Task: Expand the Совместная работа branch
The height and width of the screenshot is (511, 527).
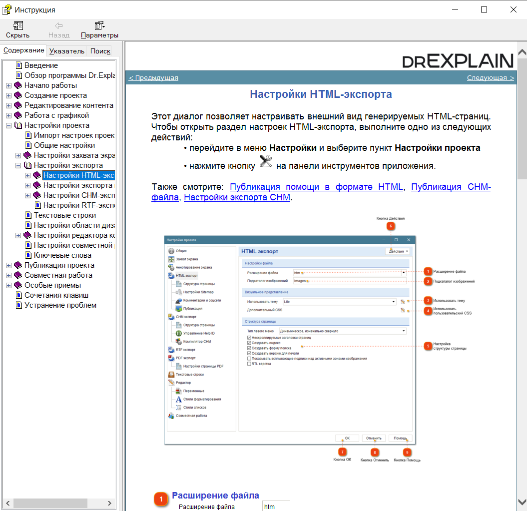Action: (8, 275)
